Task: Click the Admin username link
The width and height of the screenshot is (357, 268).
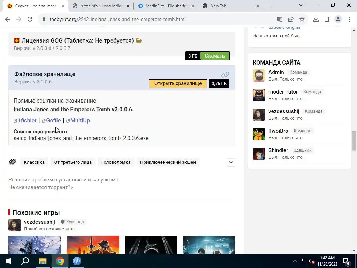Action: (276, 72)
